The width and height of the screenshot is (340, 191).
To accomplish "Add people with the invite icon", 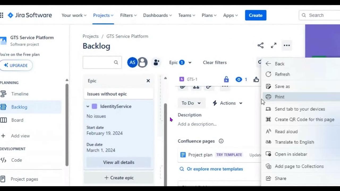I will [x=156, y=63].
